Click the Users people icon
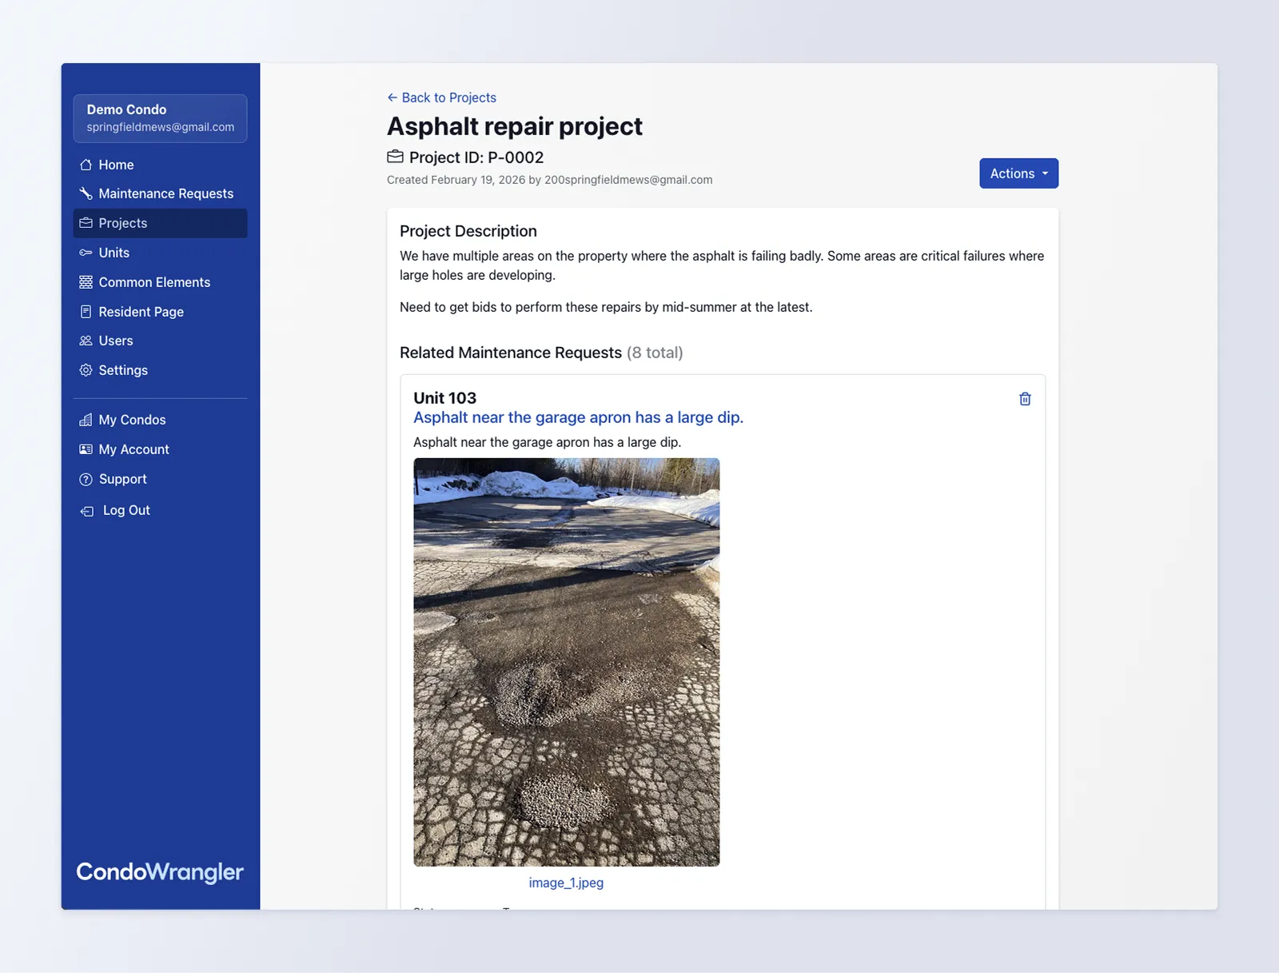This screenshot has width=1279, height=973. point(86,341)
